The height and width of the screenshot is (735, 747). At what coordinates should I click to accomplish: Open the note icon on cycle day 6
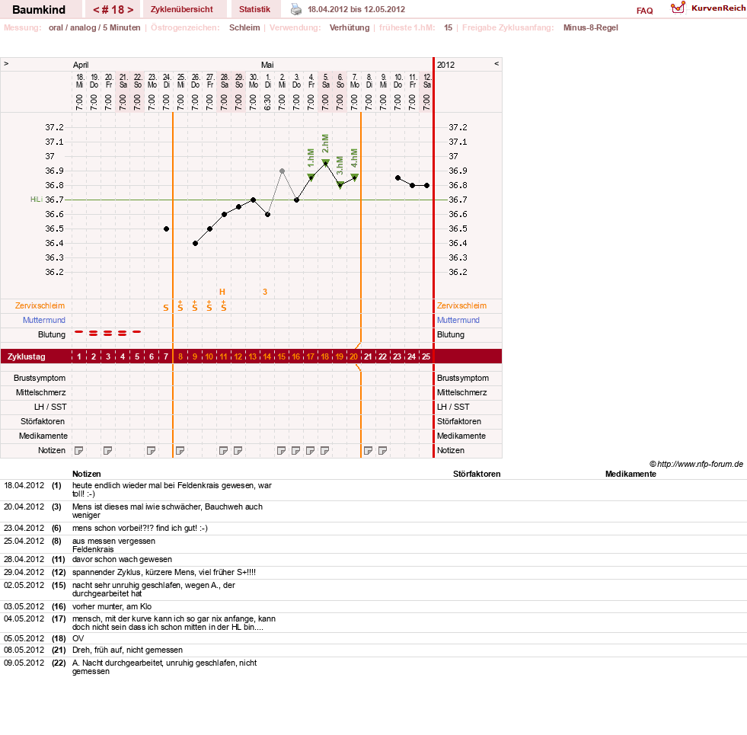point(151,450)
